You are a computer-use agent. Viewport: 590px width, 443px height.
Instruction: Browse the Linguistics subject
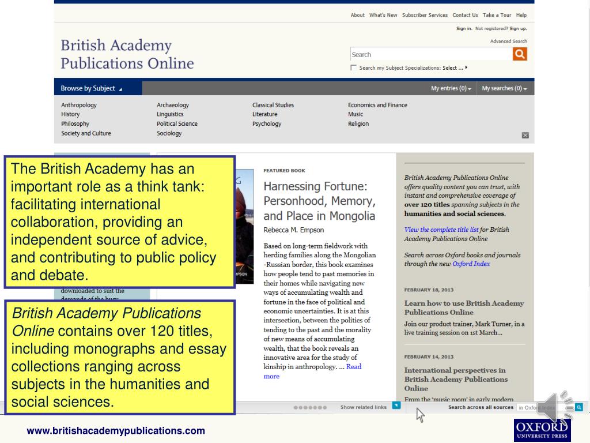(x=170, y=114)
